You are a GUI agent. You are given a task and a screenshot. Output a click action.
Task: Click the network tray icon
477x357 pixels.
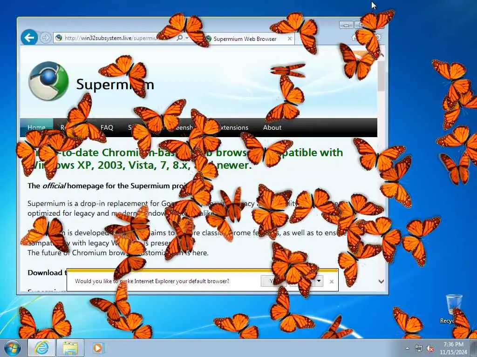pos(419,349)
